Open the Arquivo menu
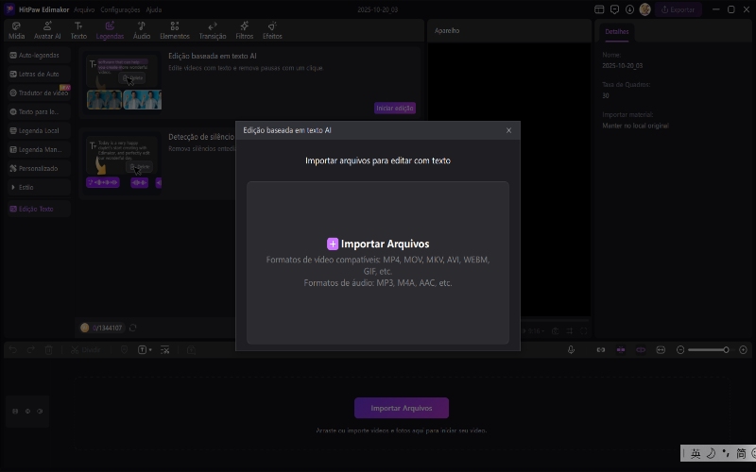The width and height of the screenshot is (756, 472). coord(84,8)
